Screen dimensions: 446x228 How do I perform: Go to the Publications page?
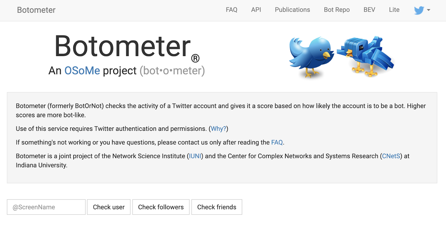tap(292, 10)
